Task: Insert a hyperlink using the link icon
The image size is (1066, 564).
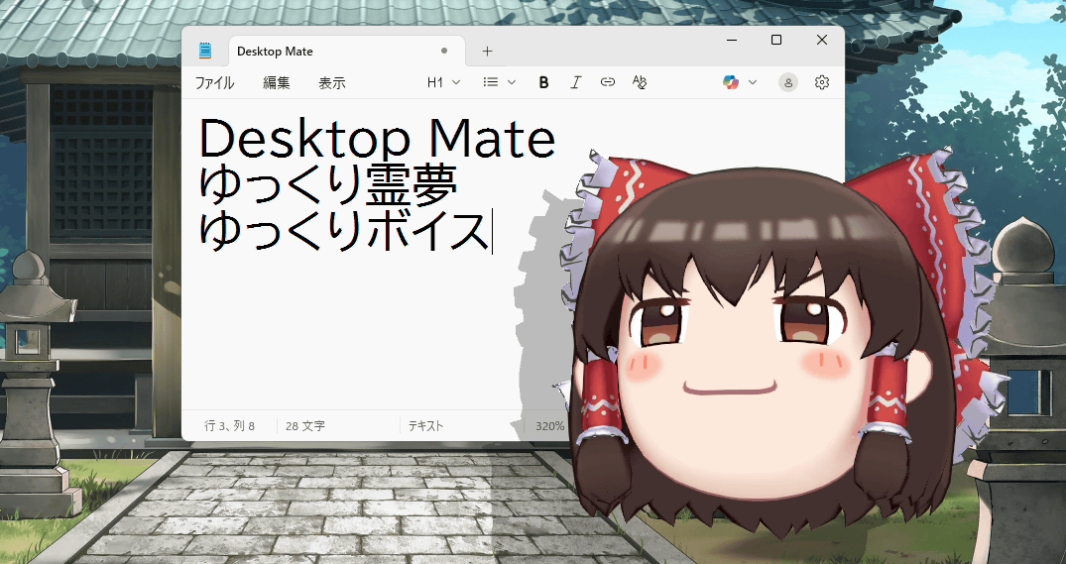Action: (x=607, y=82)
